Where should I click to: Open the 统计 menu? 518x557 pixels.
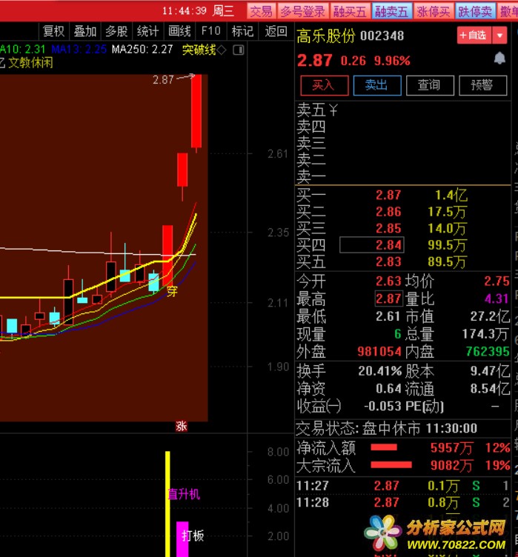coord(147,31)
